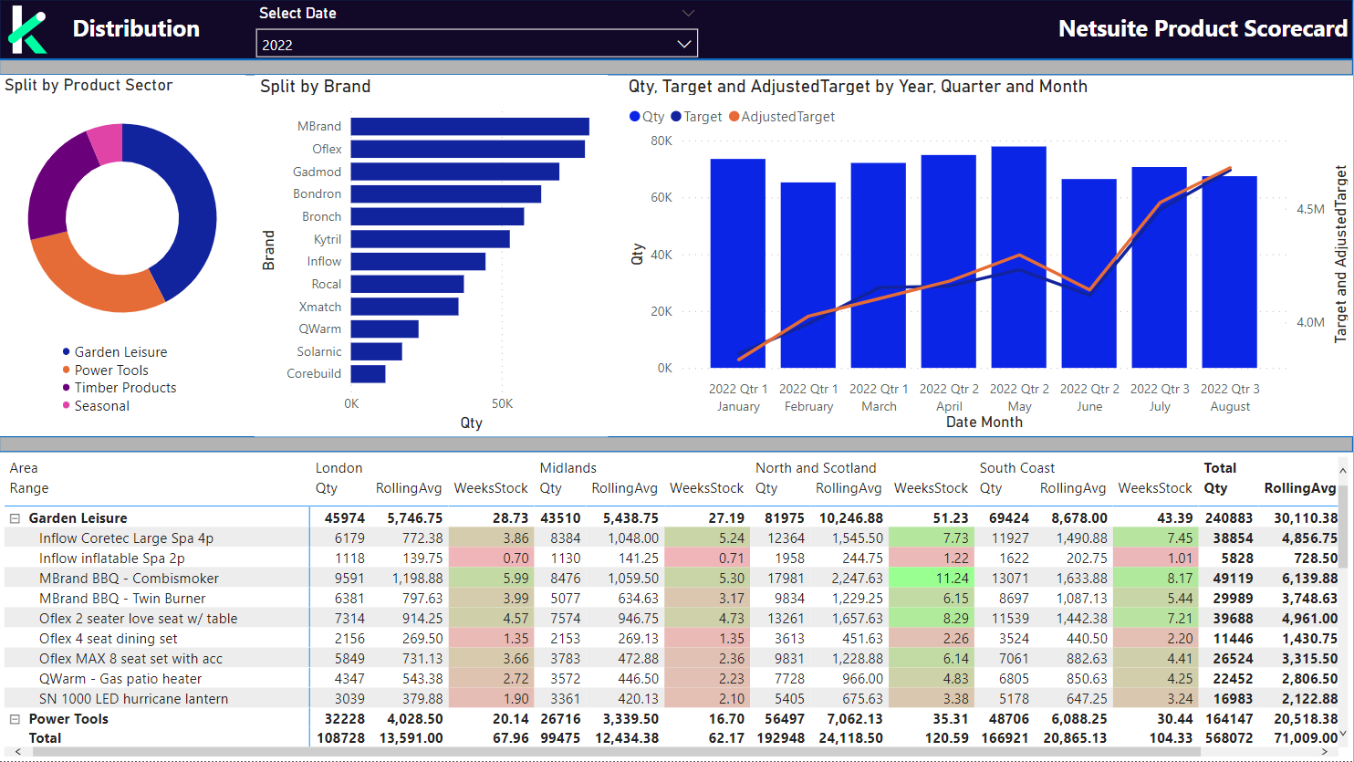Image resolution: width=1354 pixels, height=762 pixels.
Task: Click the Timber Products legend entry
Action: pyautogui.click(x=120, y=388)
